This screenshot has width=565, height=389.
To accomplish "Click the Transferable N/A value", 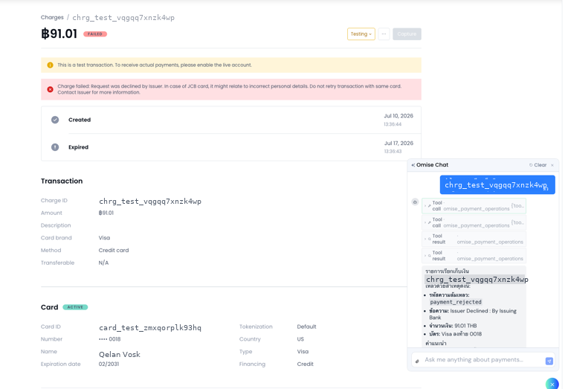I will click(x=103, y=263).
